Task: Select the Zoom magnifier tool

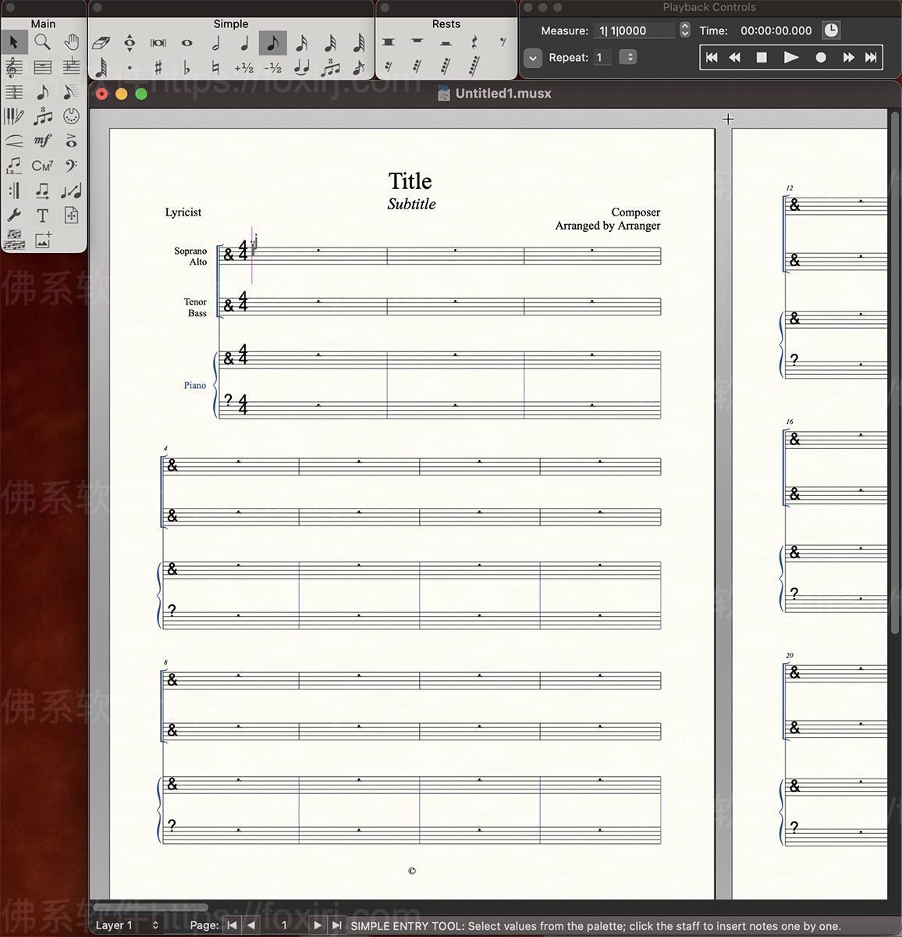Action: [43, 42]
